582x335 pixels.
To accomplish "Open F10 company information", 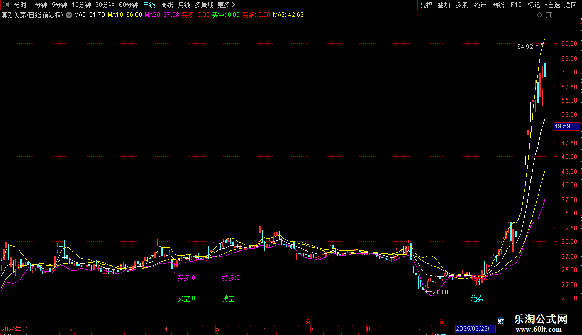I will tap(516, 5).
